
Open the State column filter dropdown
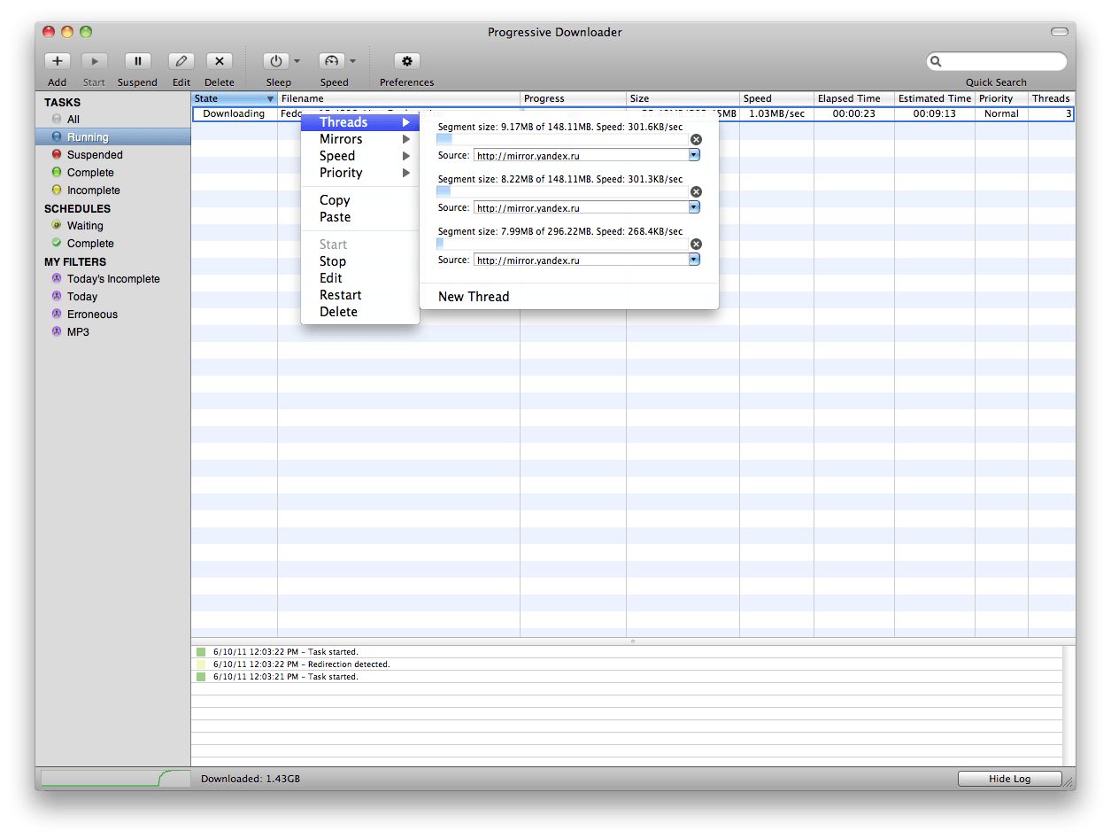(272, 98)
